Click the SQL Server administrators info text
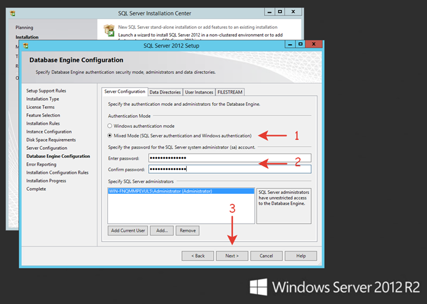 pos(284,198)
